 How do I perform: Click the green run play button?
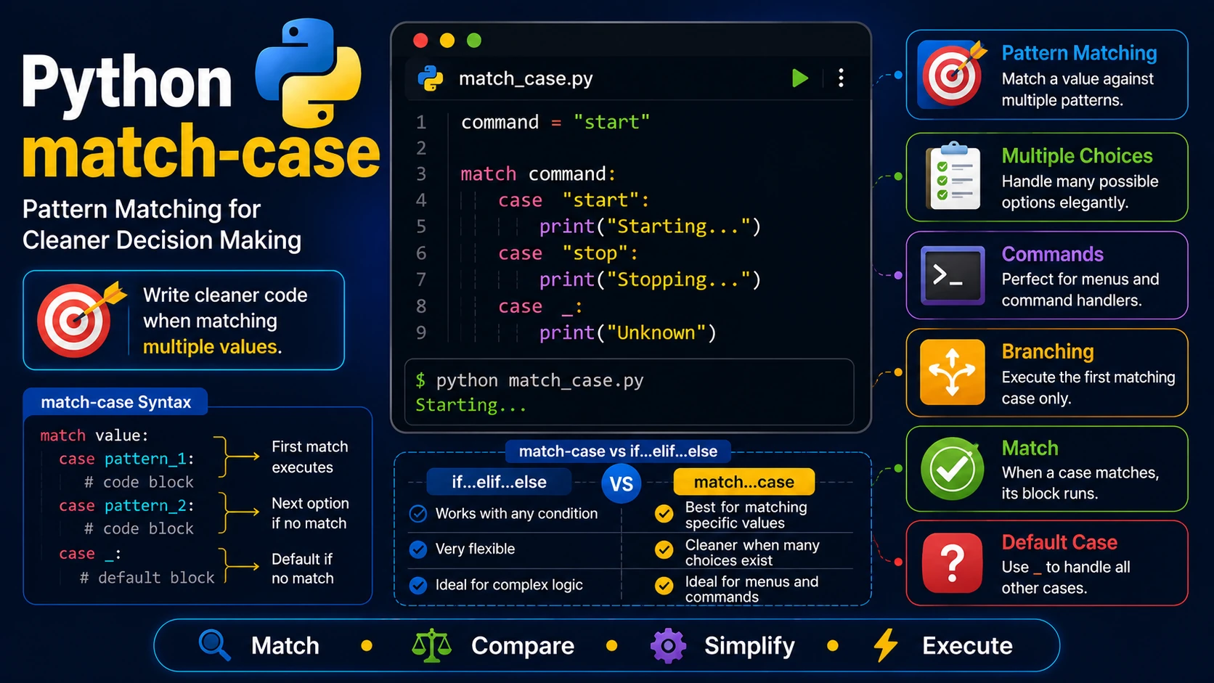pyautogui.click(x=799, y=78)
